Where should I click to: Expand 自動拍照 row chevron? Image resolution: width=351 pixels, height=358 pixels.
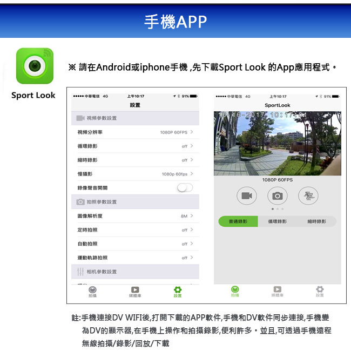tap(192, 244)
